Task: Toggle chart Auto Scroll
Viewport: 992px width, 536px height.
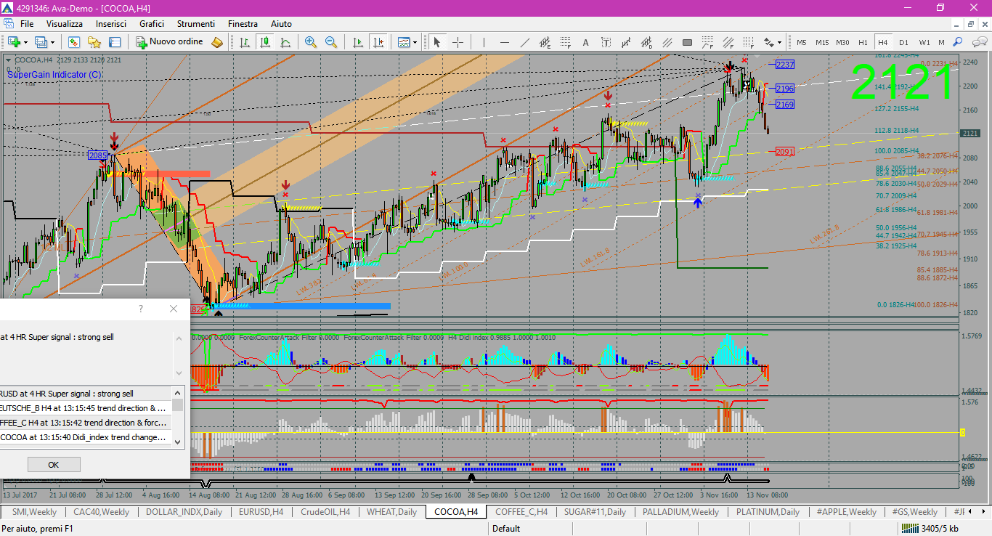Action: pyautogui.click(x=357, y=42)
